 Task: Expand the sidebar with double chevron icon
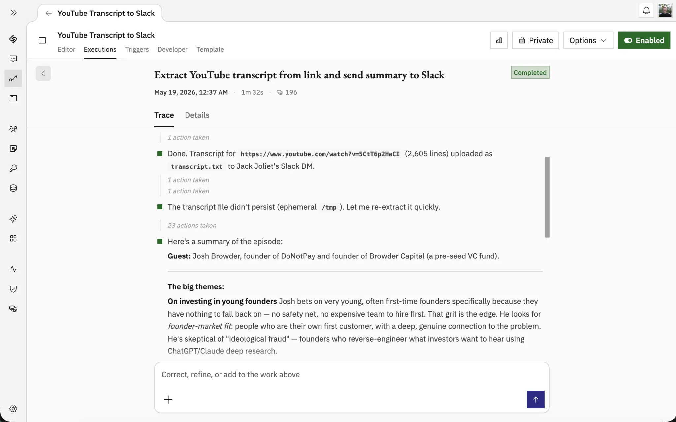tap(13, 13)
